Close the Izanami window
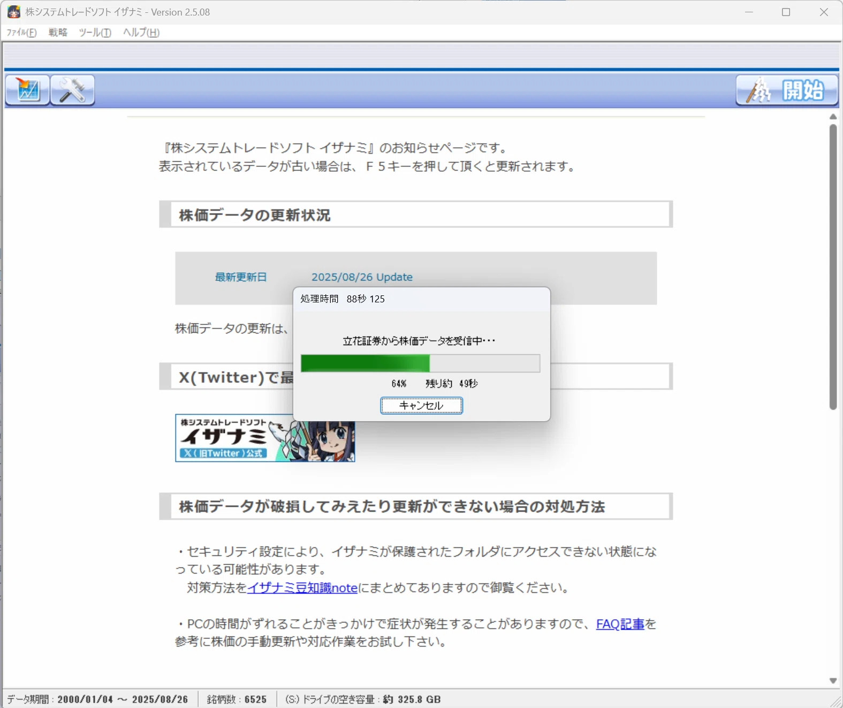 [x=824, y=12]
